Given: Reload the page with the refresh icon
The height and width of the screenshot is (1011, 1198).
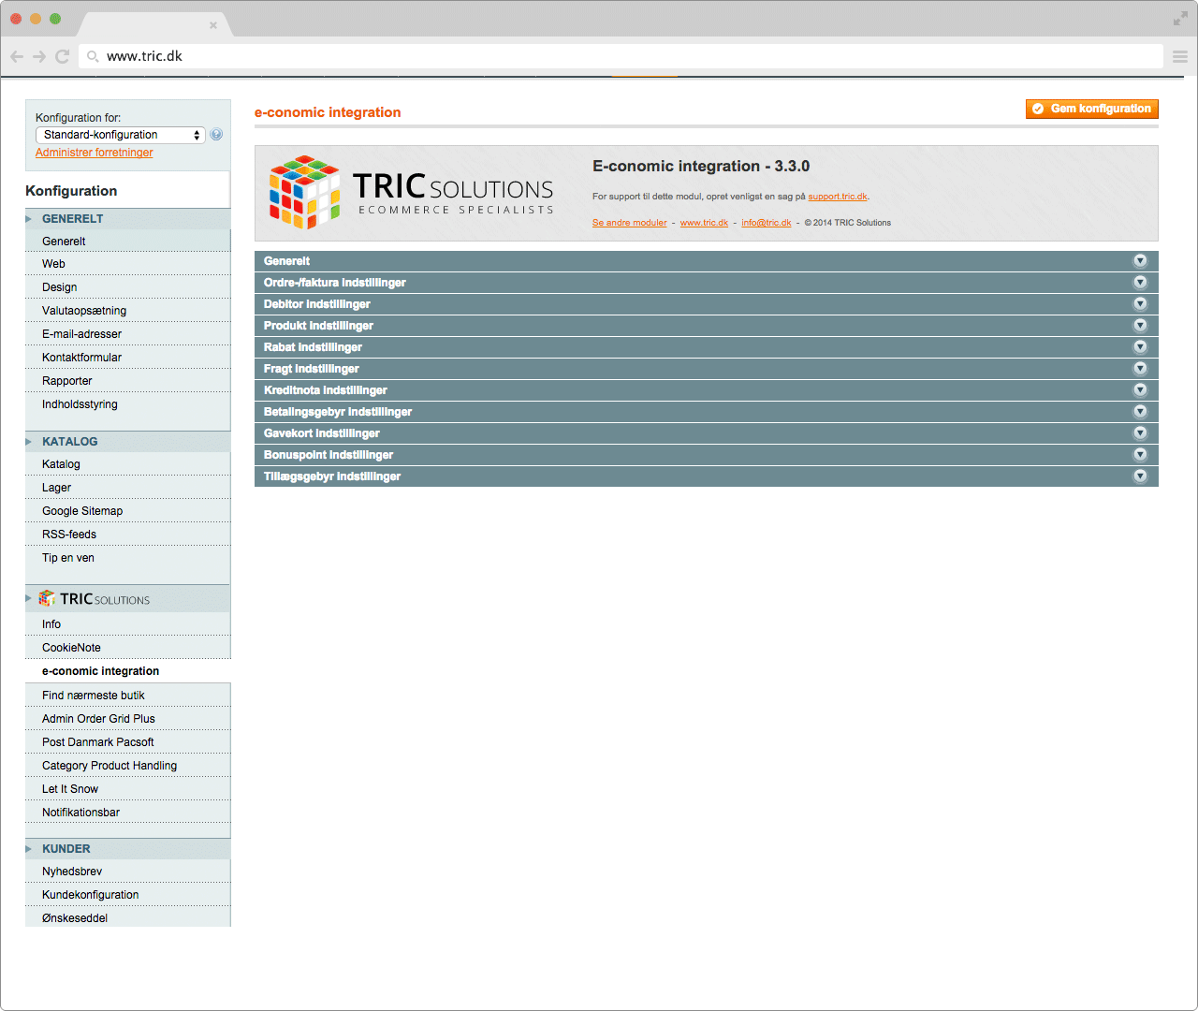Looking at the screenshot, I should [63, 56].
